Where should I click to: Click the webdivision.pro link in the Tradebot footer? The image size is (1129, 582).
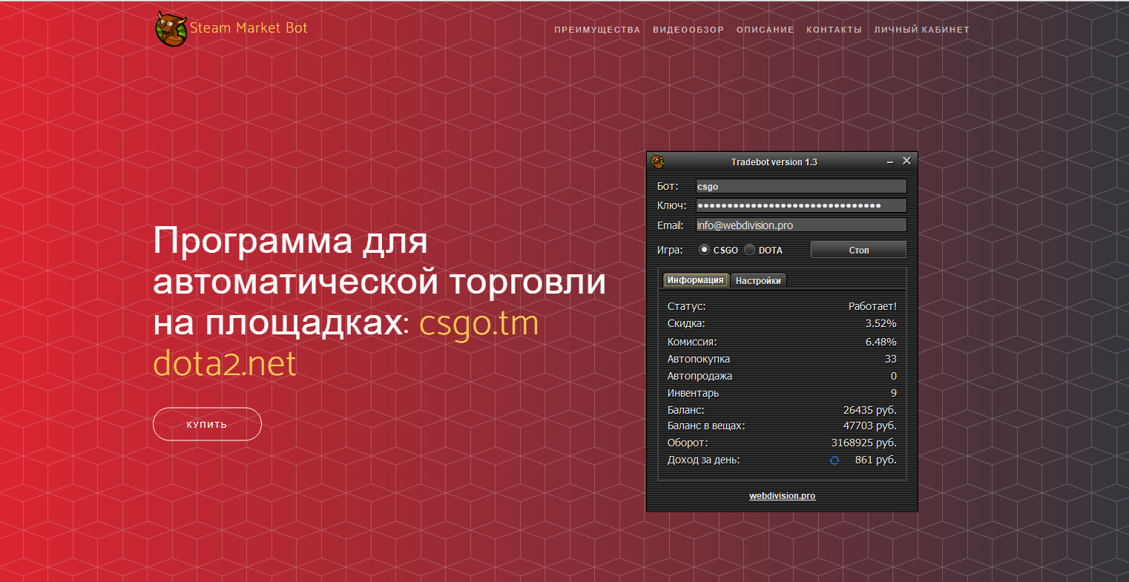[x=782, y=496]
